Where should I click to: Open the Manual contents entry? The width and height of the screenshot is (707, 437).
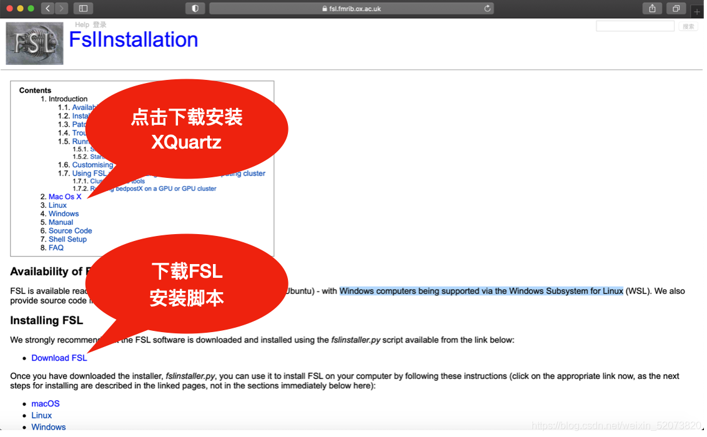tap(61, 222)
